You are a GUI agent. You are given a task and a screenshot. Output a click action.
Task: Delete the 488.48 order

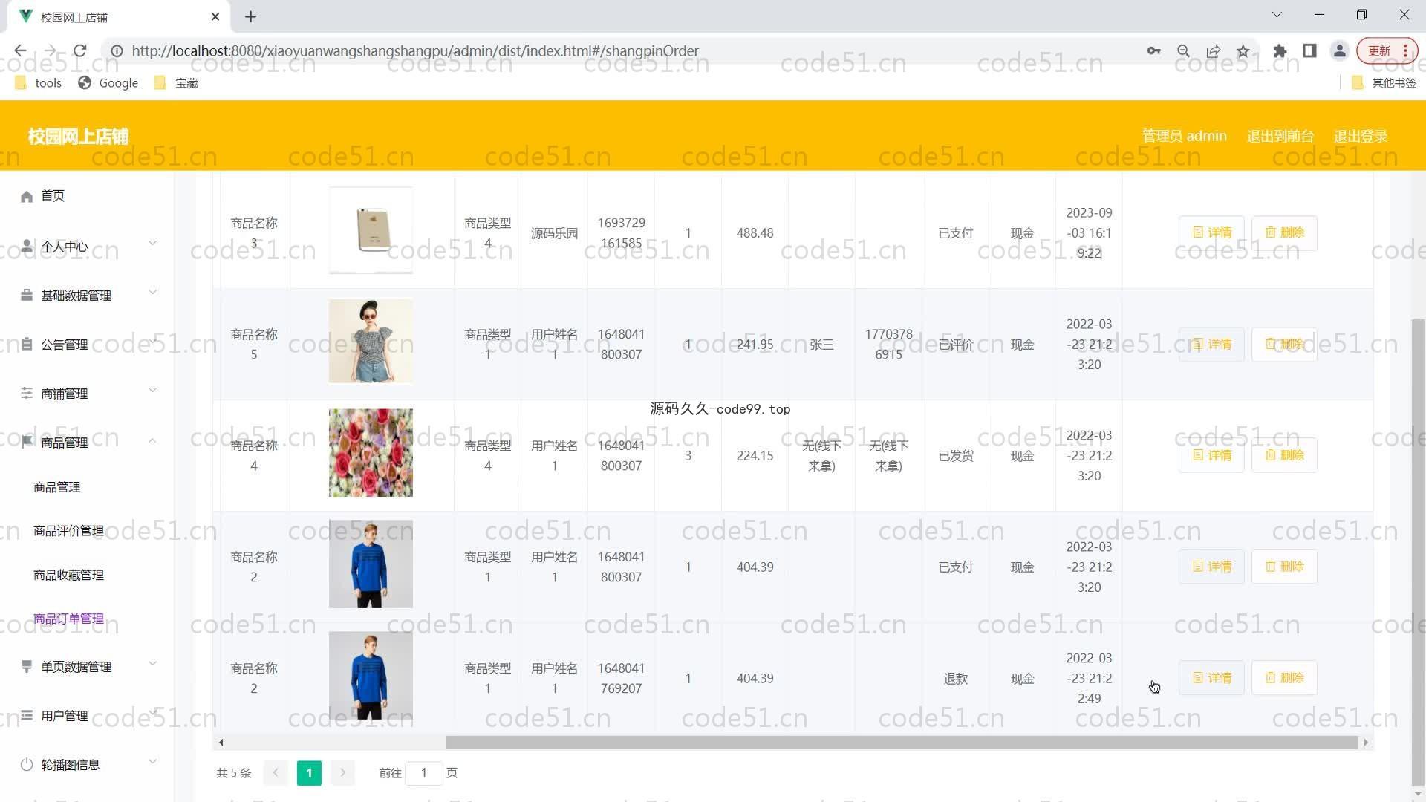(x=1284, y=232)
